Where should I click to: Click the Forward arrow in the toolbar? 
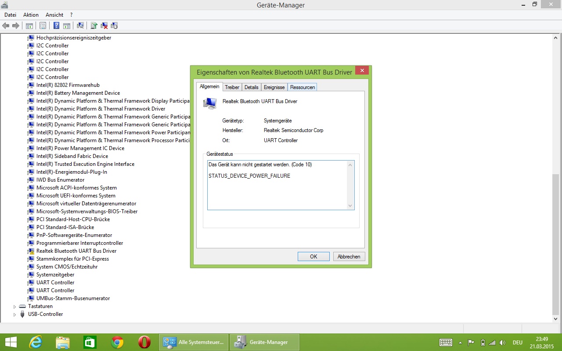point(15,25)
